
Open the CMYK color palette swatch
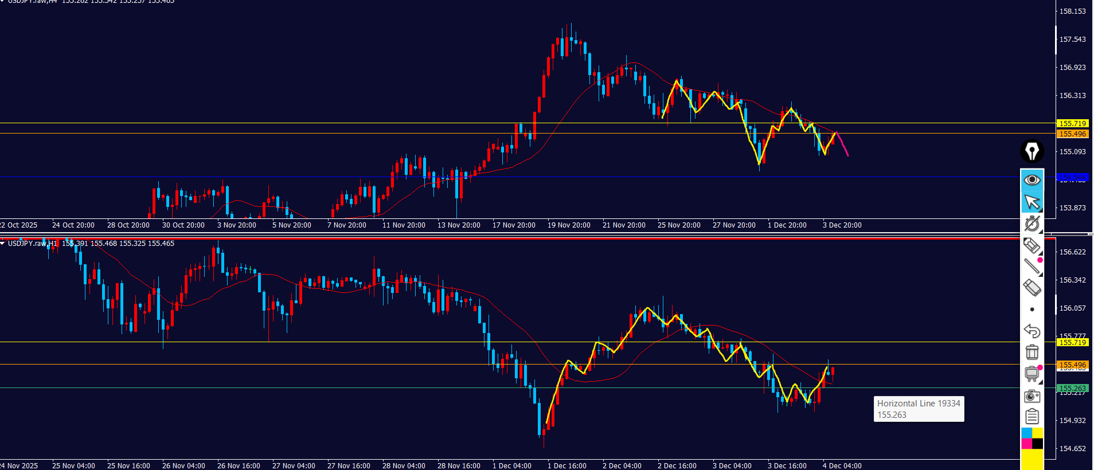(1032, 438)
